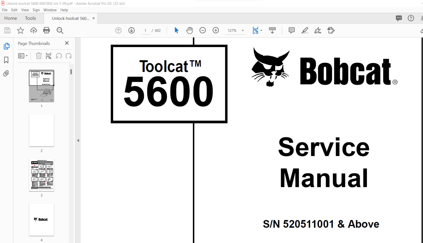The width and height of the screenshot is (423, 243).
Task: Click the Save file icon
Action: pyautogui.click(x=7, y=31)
